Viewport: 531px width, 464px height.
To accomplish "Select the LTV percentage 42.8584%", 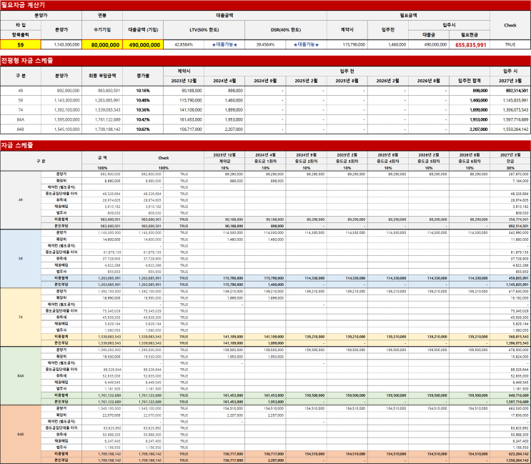I will tap(184, 45).
